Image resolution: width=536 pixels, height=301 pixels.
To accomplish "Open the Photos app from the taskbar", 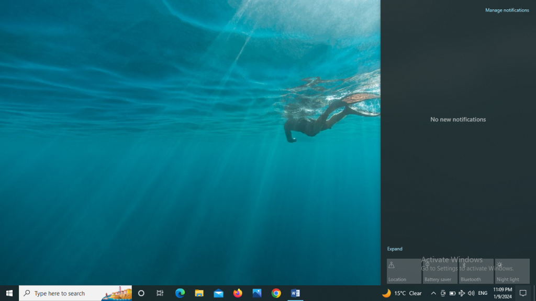I will pos(257,293).
